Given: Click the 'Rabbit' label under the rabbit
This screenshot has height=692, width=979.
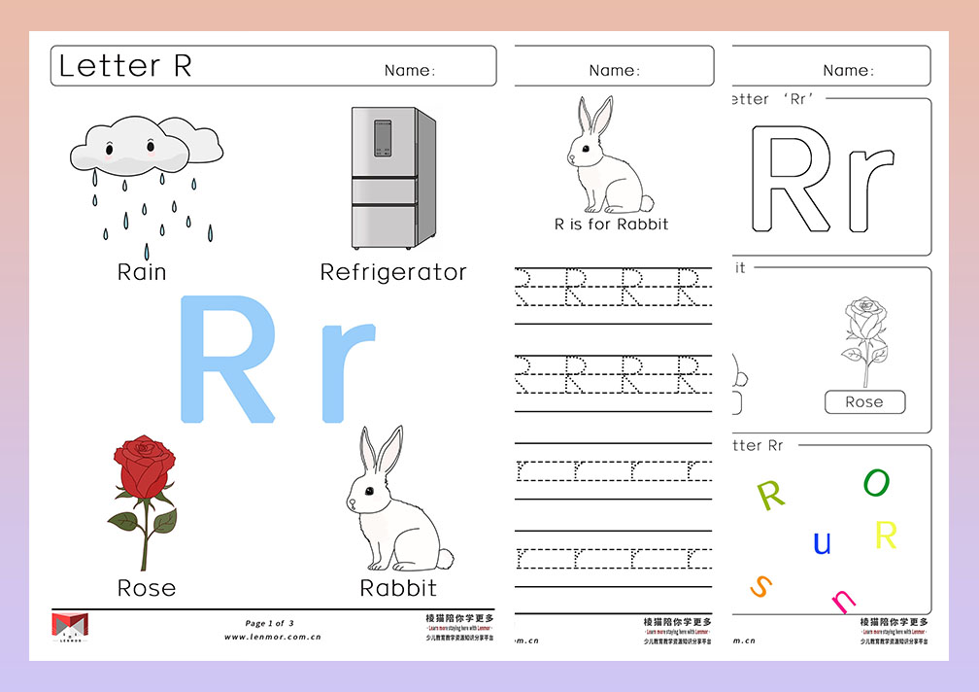Looking at the screenshot, I should pos(398,588).
